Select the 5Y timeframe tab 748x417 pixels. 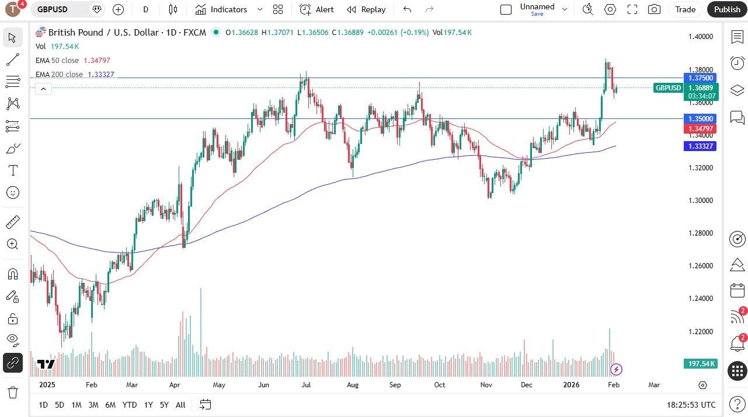click(164, 404)
